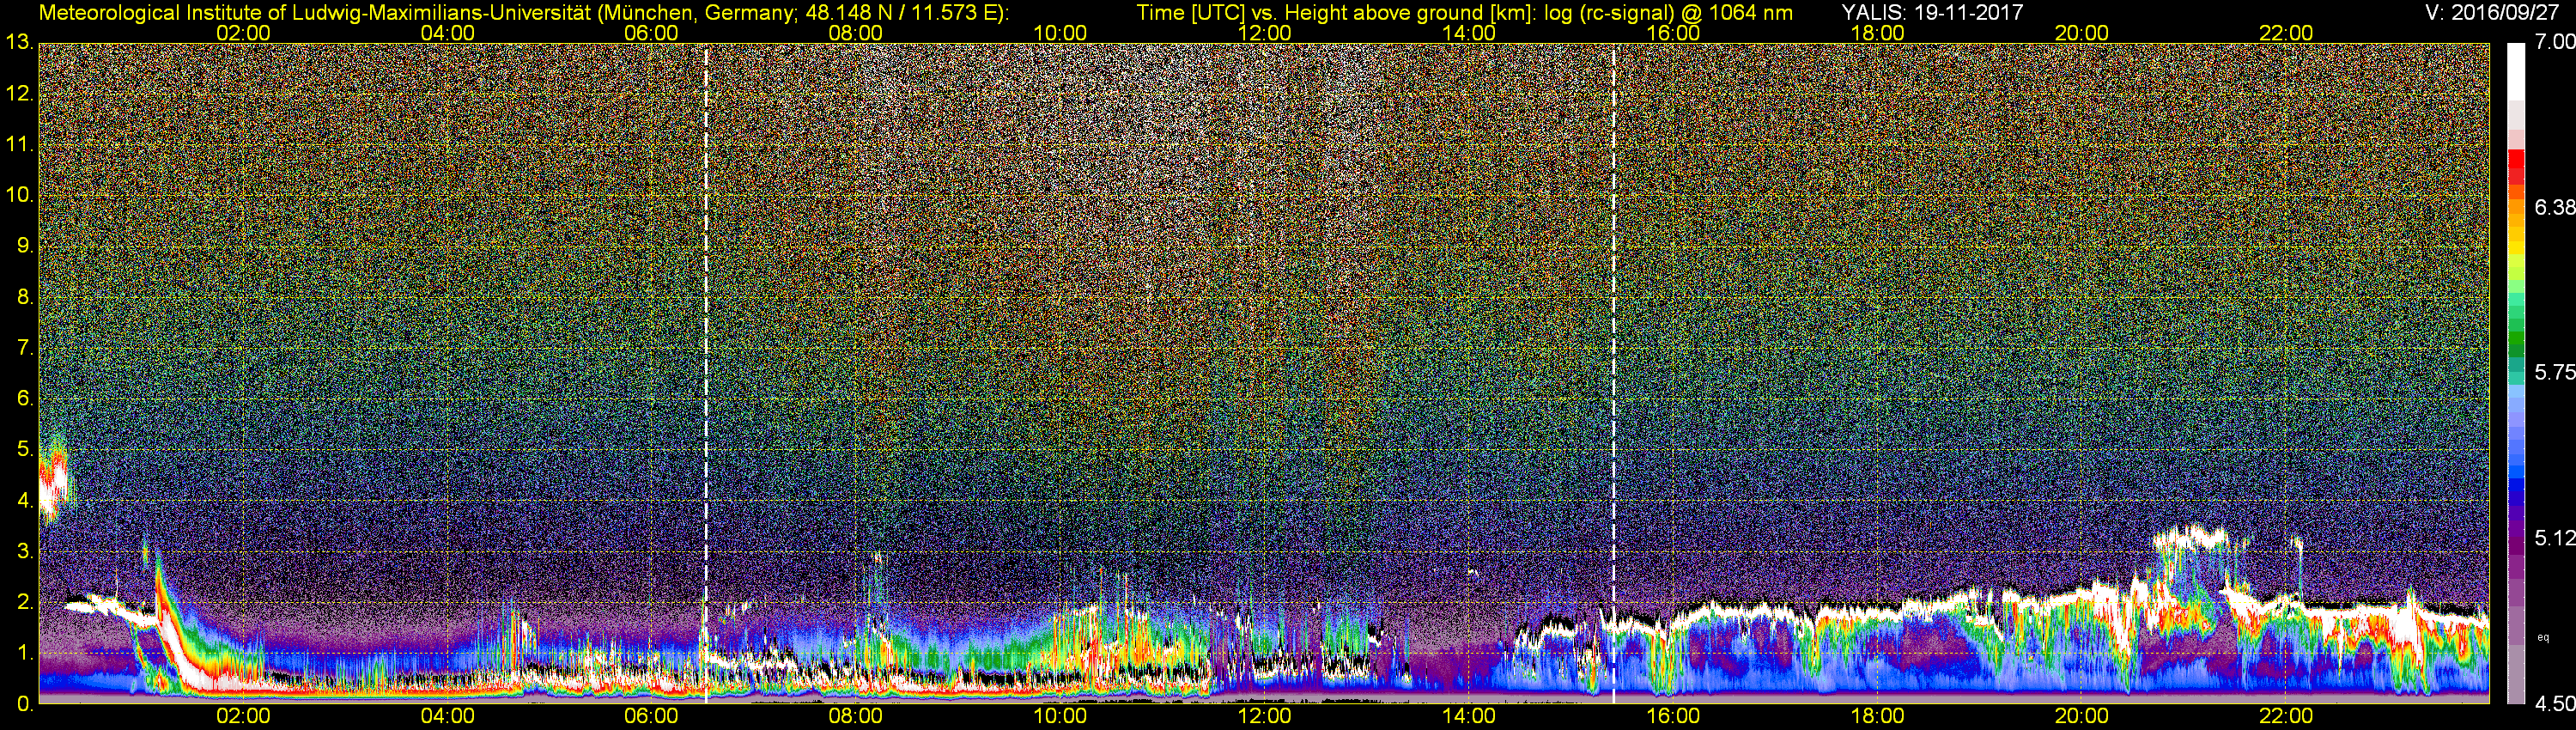Click the height axis label "6."
The image size is (2576, 730).
click(x=25, y=399)
